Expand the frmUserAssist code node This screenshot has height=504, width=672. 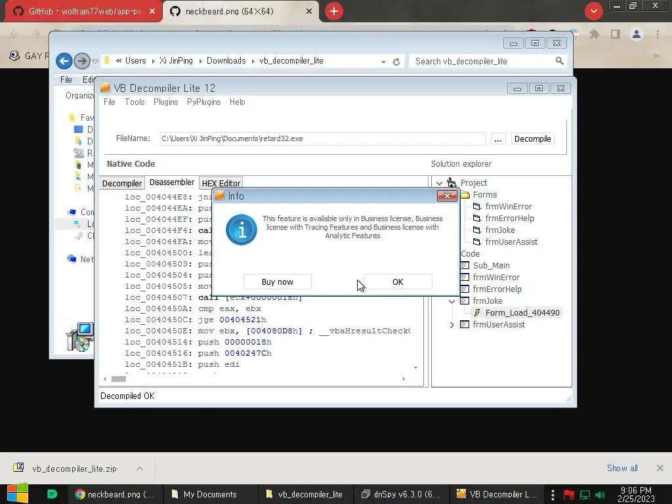[x=451, y=325]
